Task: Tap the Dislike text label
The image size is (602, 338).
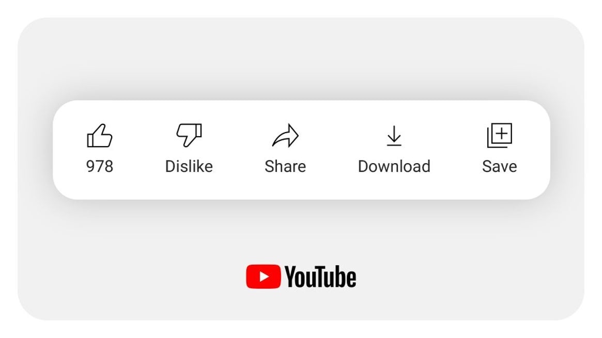Action: [x=189, y=166]
